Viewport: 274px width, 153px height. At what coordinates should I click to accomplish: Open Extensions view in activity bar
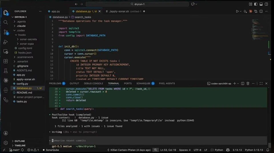tap(6, 61)
